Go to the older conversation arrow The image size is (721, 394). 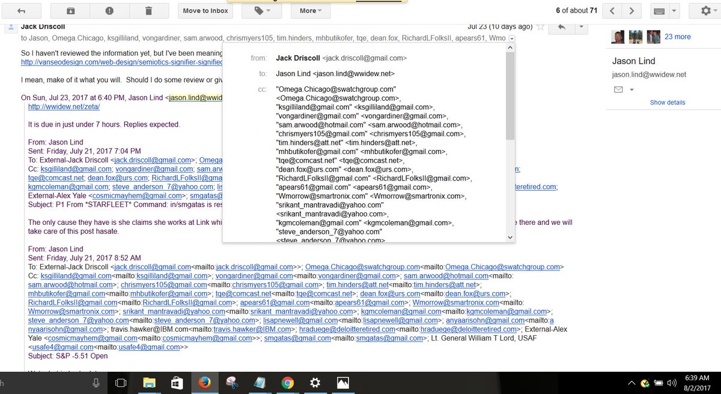coord(630,11)
